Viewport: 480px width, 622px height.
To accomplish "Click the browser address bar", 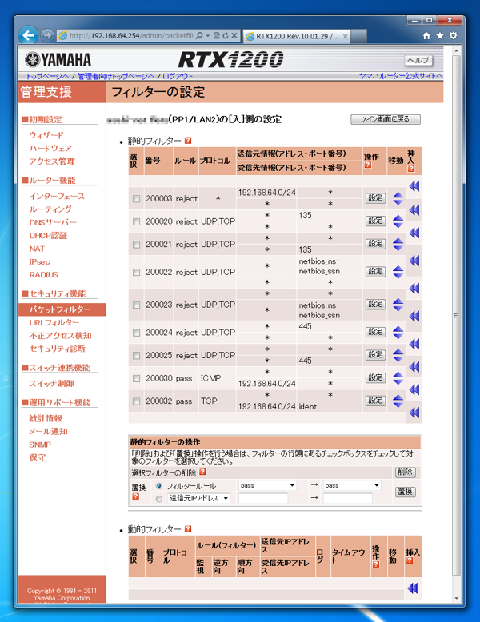I will (x=130, y=36).
